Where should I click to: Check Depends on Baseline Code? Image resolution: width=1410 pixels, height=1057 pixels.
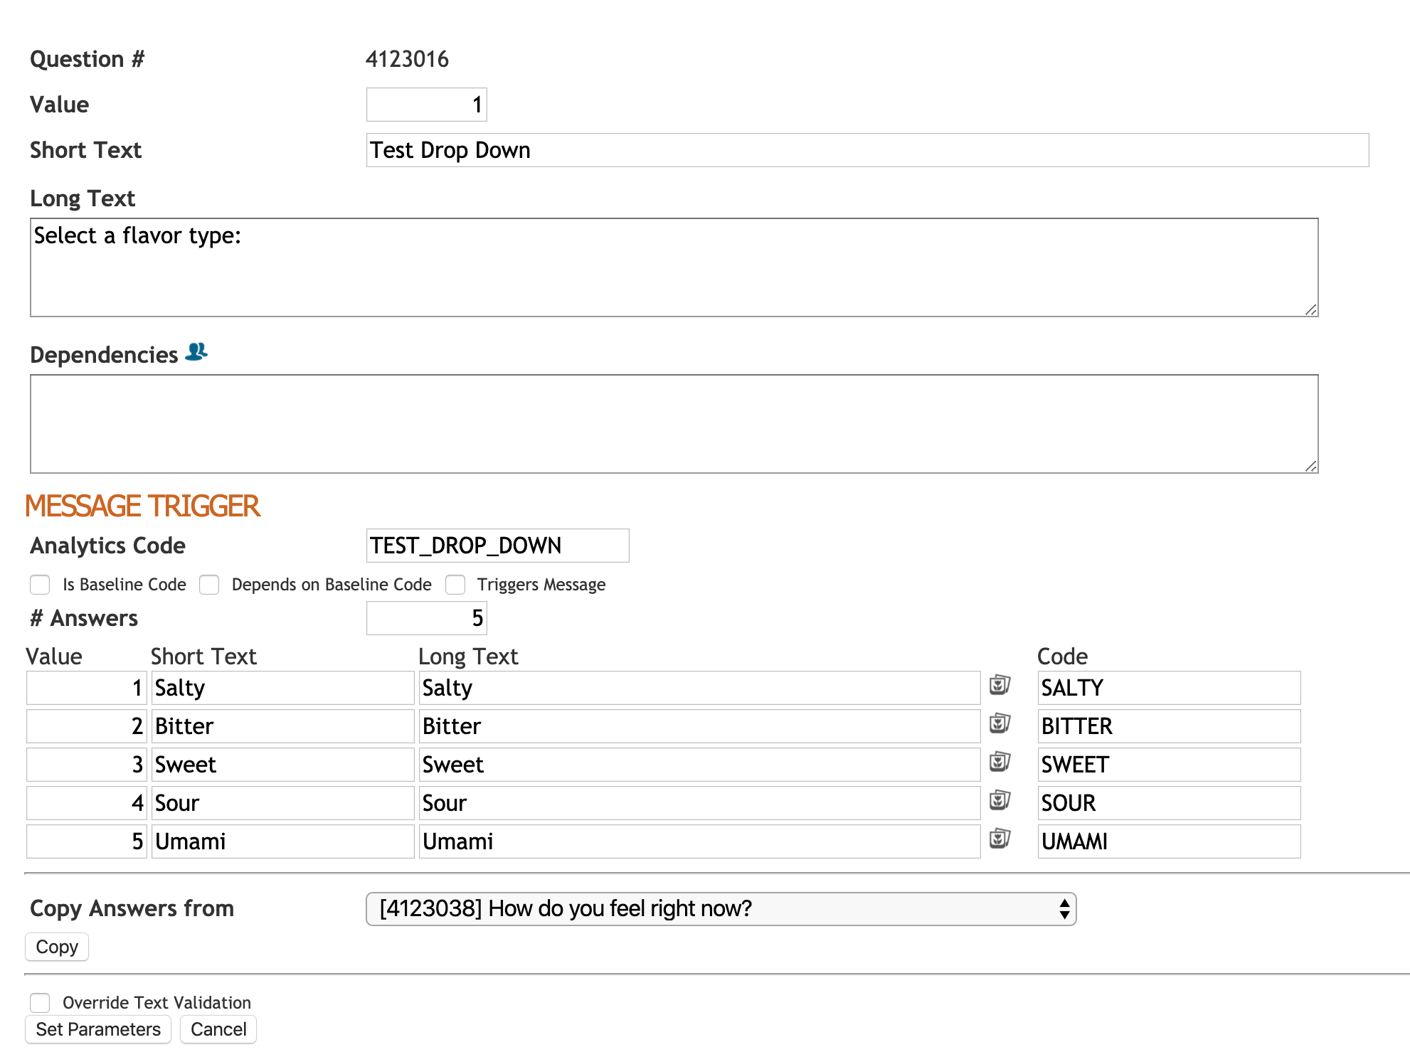click(209, 585)
